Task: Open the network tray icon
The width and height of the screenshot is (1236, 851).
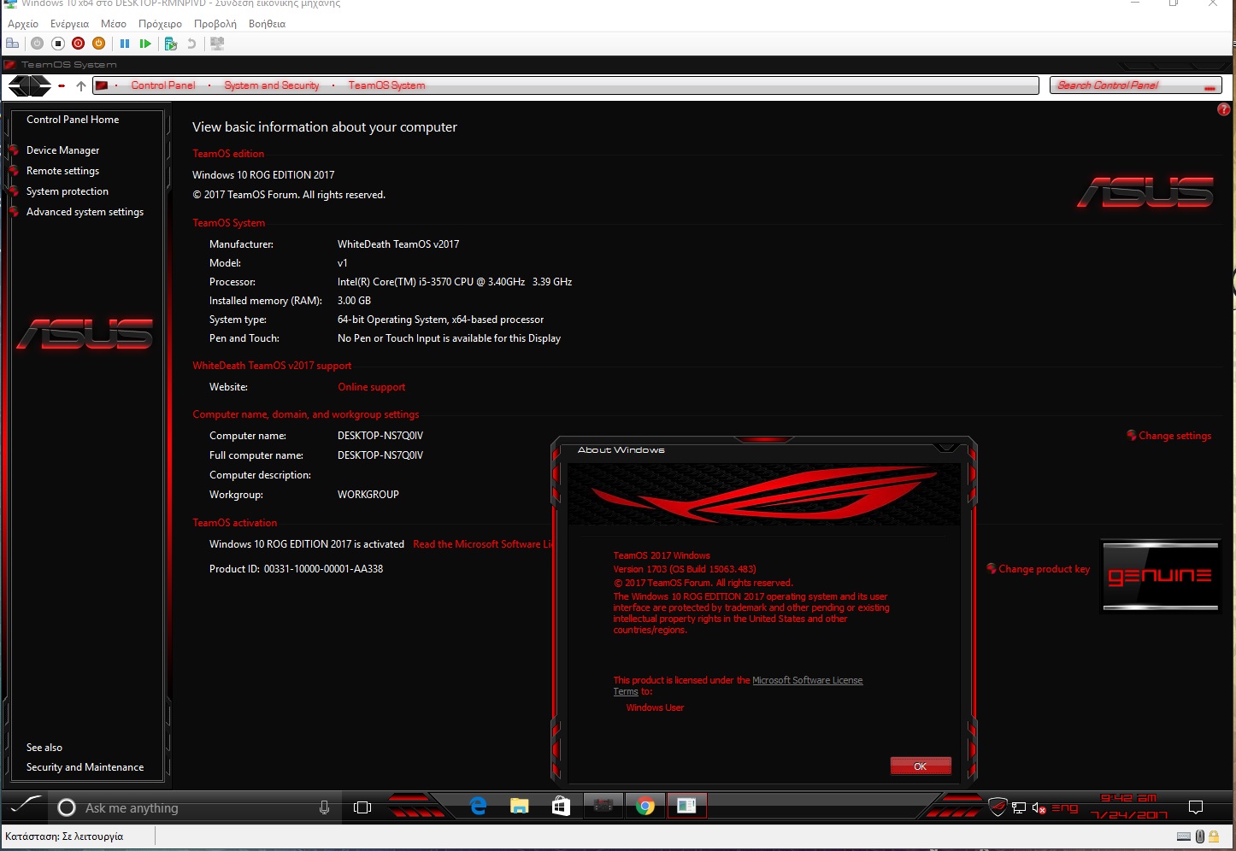Action: click(x=1019, y=807)
